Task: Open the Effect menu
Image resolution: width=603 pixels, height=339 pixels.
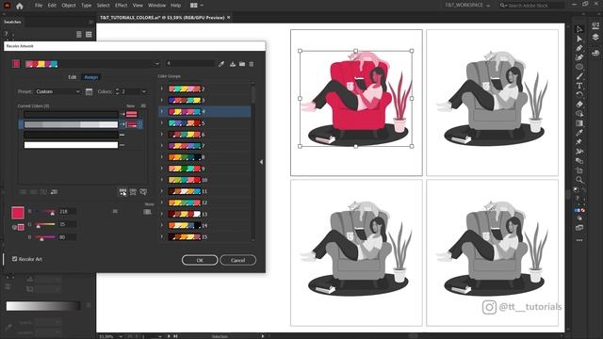Action: 121,6
